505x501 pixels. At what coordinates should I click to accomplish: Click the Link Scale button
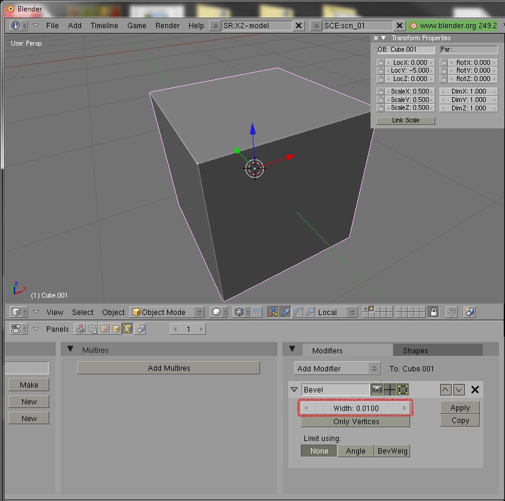[x=405, y=120]
